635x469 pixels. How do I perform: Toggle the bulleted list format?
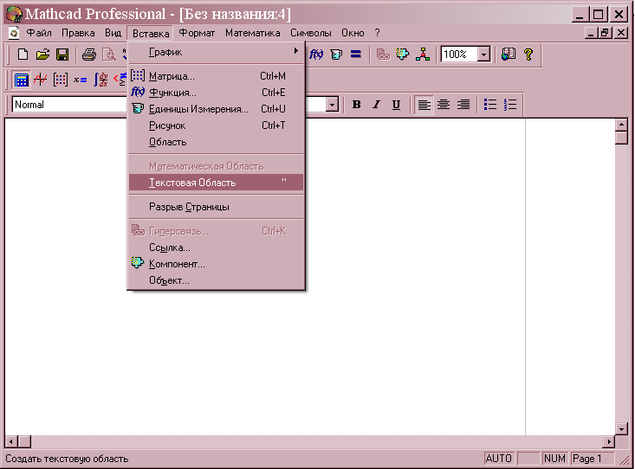490,105
